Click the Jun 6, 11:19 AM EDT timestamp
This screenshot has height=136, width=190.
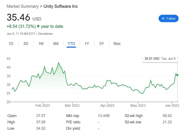[x=21, y=34]
